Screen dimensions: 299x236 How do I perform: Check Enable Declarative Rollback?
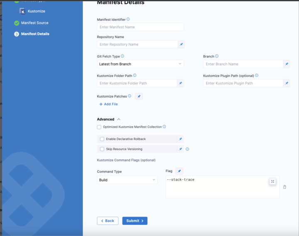(x=102, y=139)
